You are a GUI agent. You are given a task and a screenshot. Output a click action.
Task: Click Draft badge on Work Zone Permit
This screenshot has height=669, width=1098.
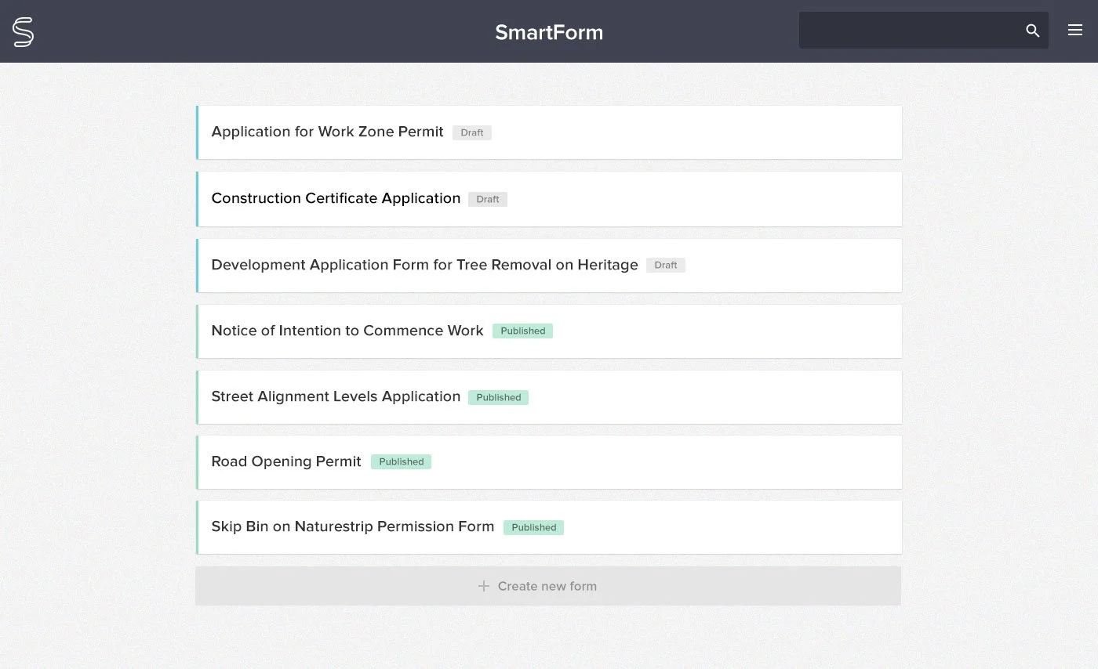(472, 132)
